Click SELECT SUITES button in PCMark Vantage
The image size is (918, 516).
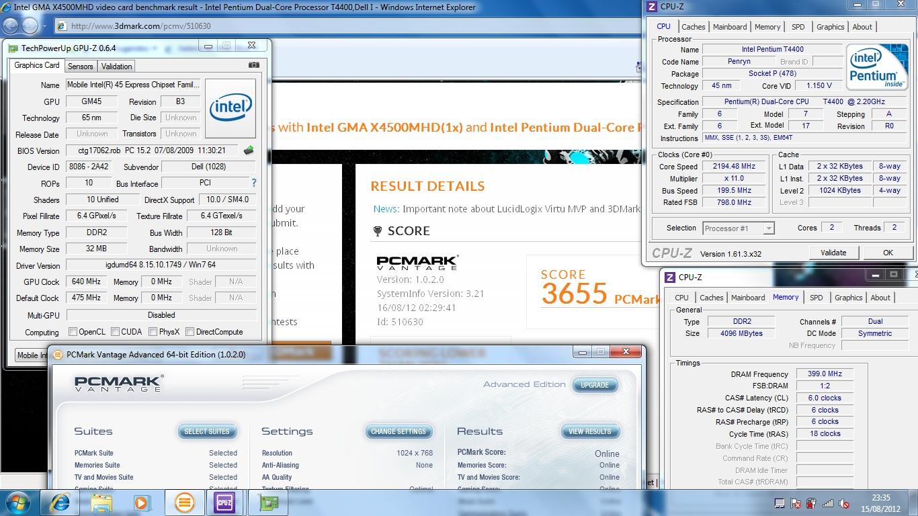207,431
